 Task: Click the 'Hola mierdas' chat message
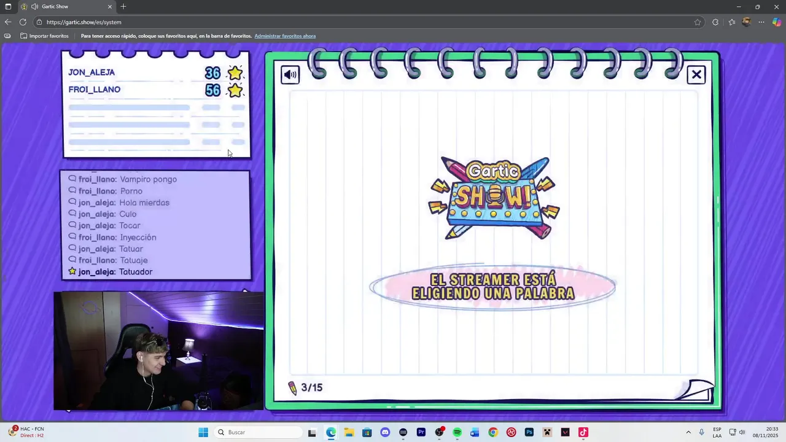pos(144,203)
